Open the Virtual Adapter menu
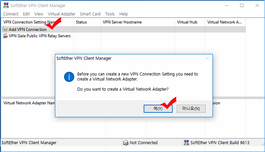Viewport: 265px width, 152px height. pos(61,14)
